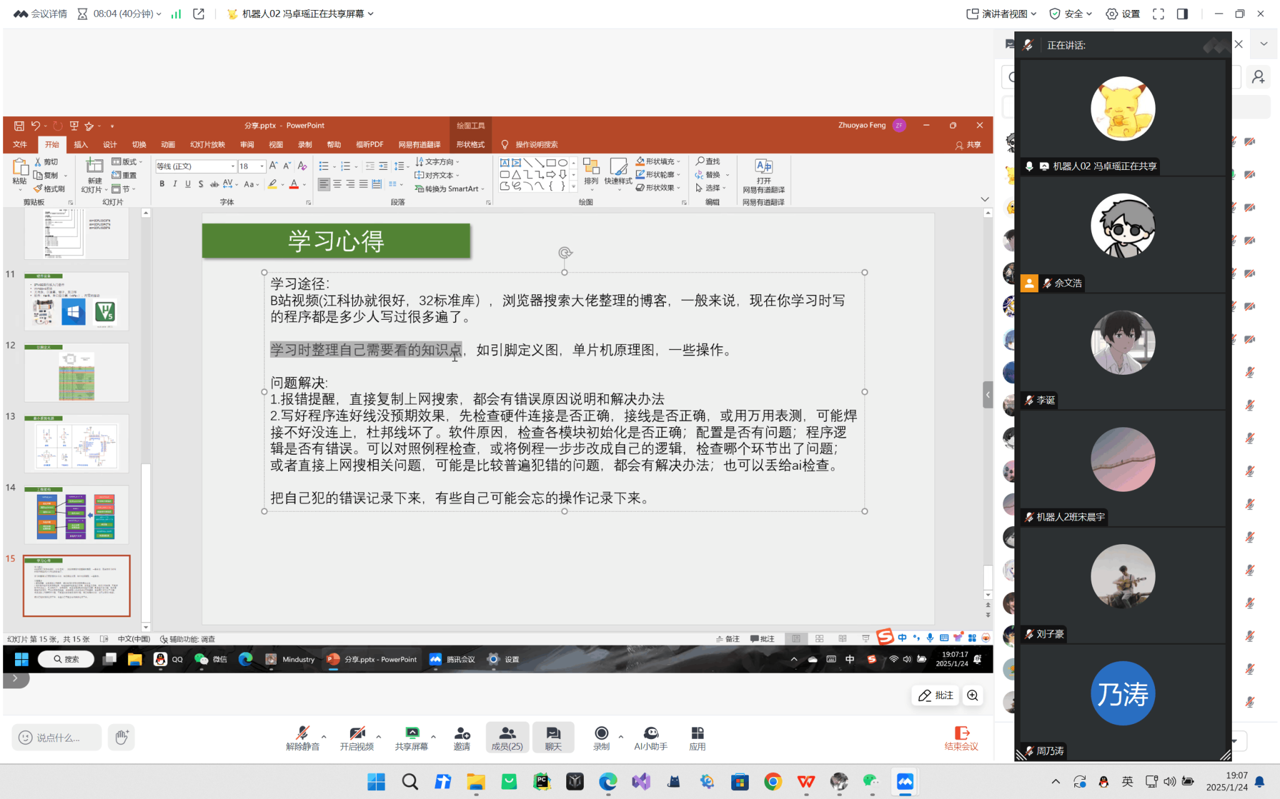Open the 应用 apps icon

[x=697, y=738]
